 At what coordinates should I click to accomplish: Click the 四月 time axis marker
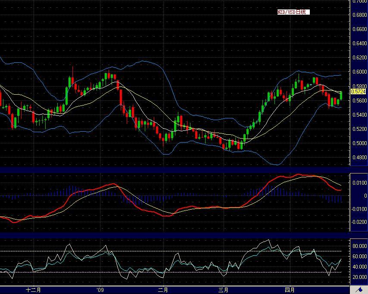(x=290, y=290)
